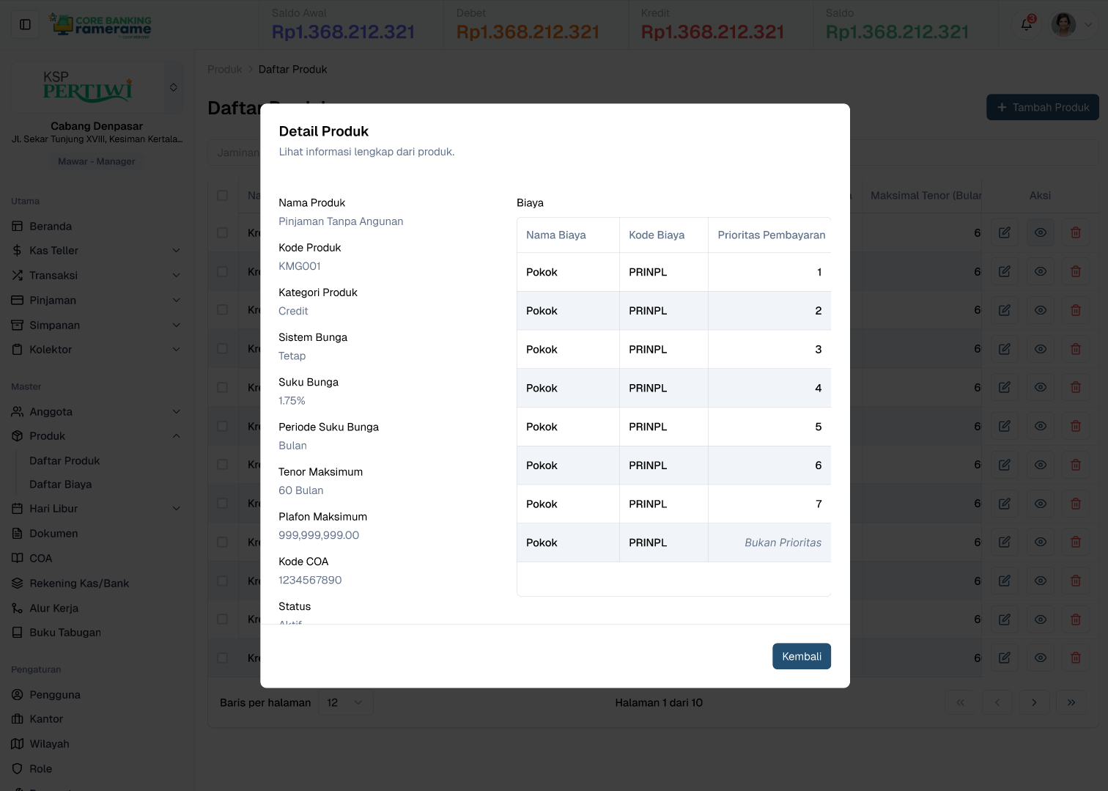
Task: Open the COA sidebar icon
Action: pyautogui.click(x=17, y=558)
